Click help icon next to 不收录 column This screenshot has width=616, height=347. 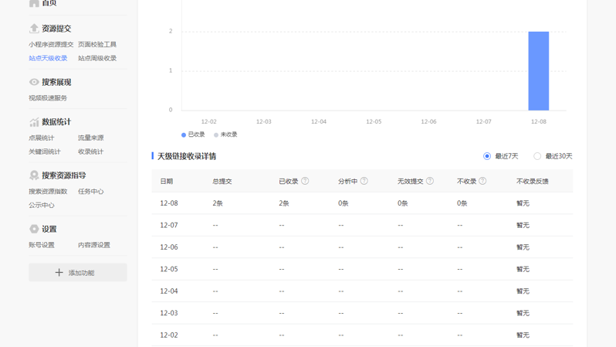coord(482,181)
